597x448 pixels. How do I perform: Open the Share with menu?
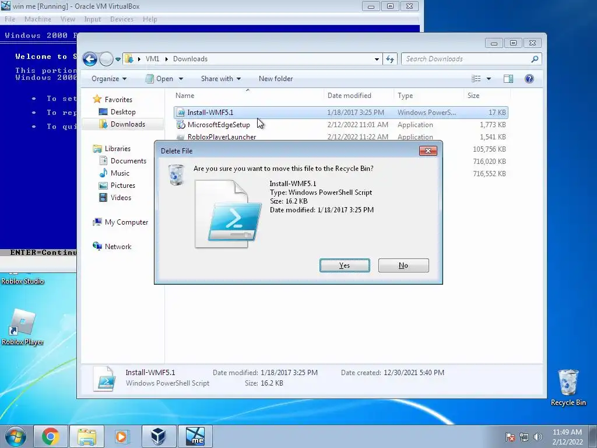pyautogui.click(x=221, y=79)
